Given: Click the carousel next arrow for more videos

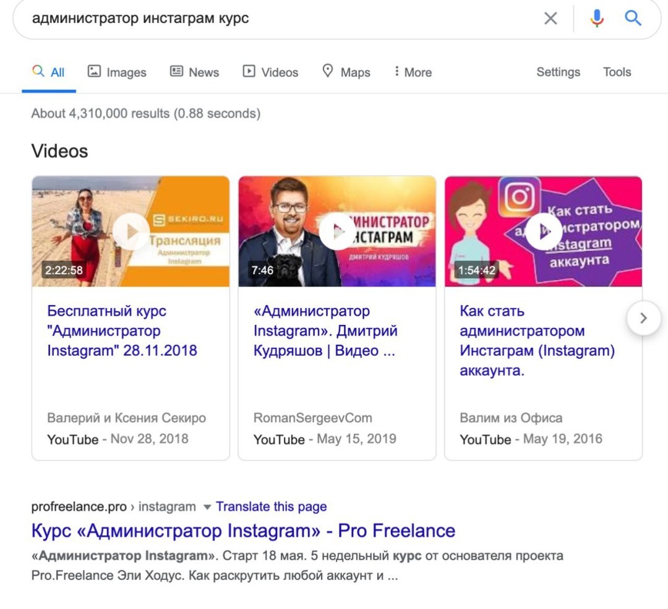Looking at the screenshot, I should pyautogui.click(x=643, y=318).
